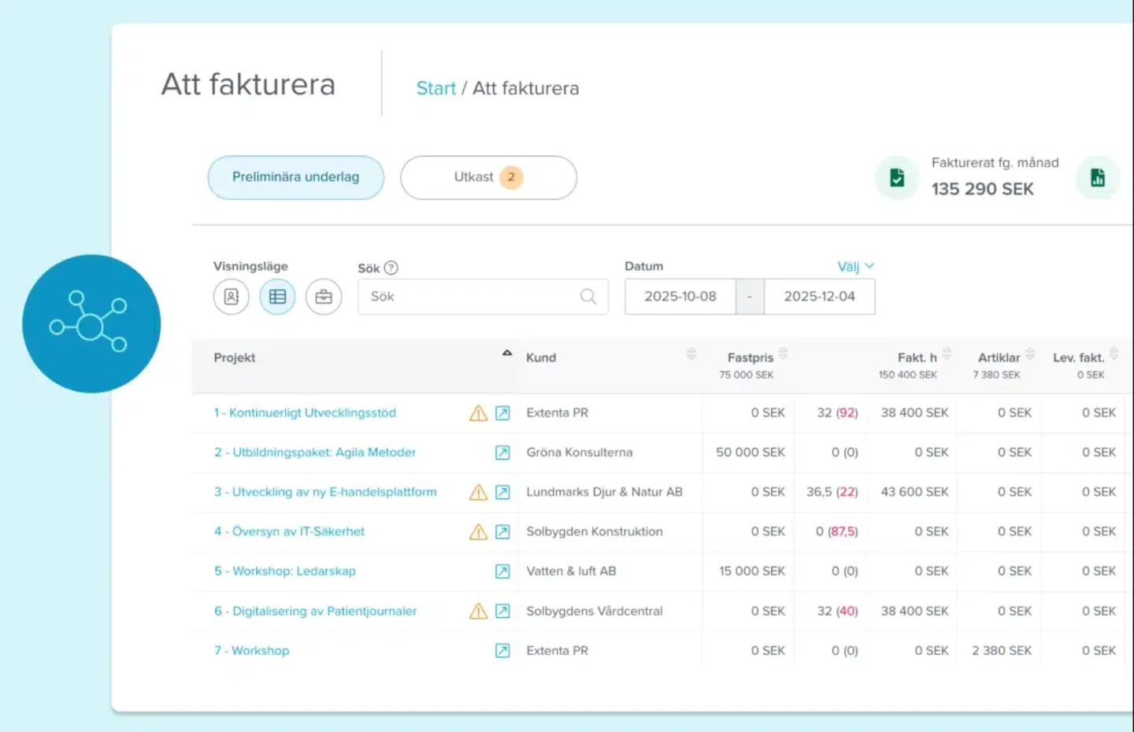
Task: Click the 43 600 SEK Fakt. h cell
Action: pyautogui.click(x=914, y=492)
